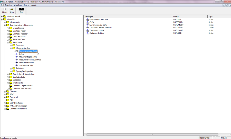Click the Despesas folder icon
Screen dimensions: 231x139
tap(11, 80)
